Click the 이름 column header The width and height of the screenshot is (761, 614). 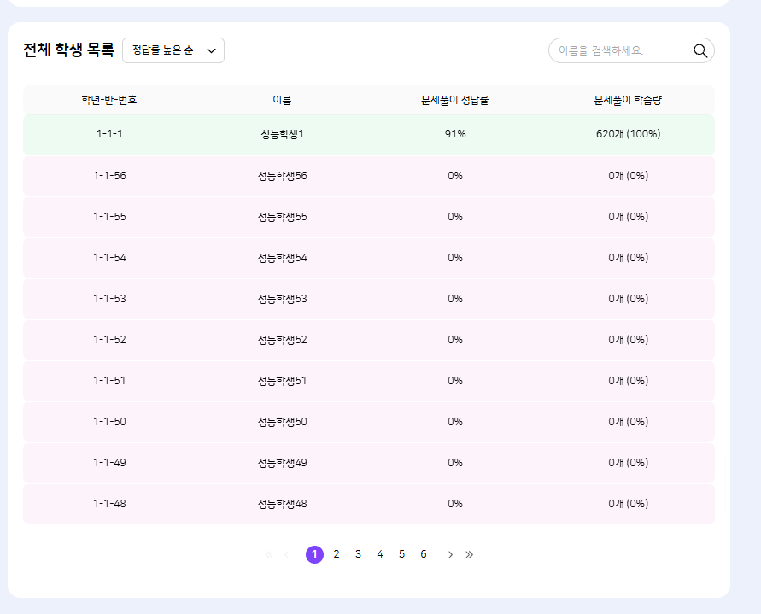click(x=282, y=100)
